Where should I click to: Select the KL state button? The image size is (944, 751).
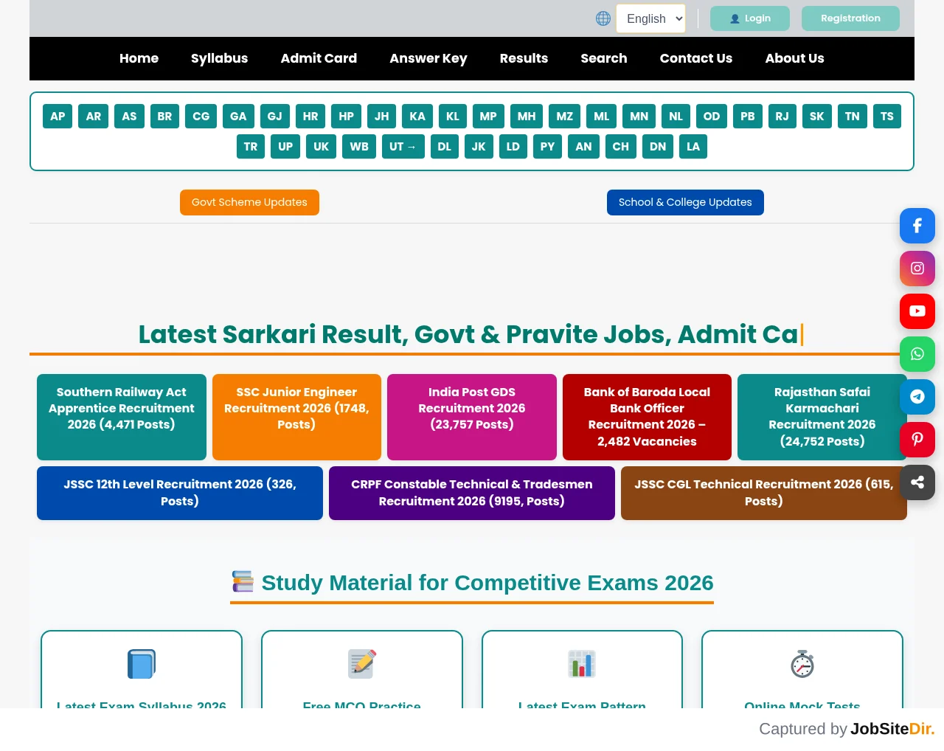click(453, 116)
